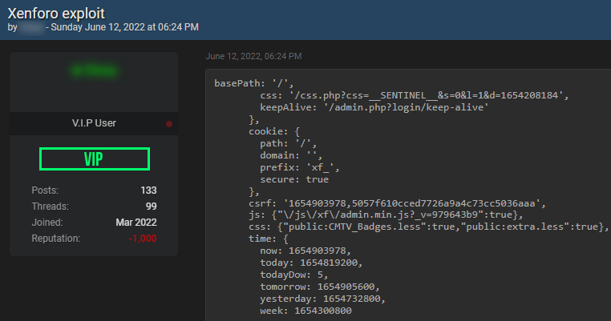Click the V.I.P User rank label
This screenshot has height=321, width=611.
click(x=94, y=123)
